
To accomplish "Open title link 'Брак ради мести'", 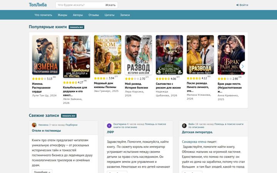I will (229, 88).
